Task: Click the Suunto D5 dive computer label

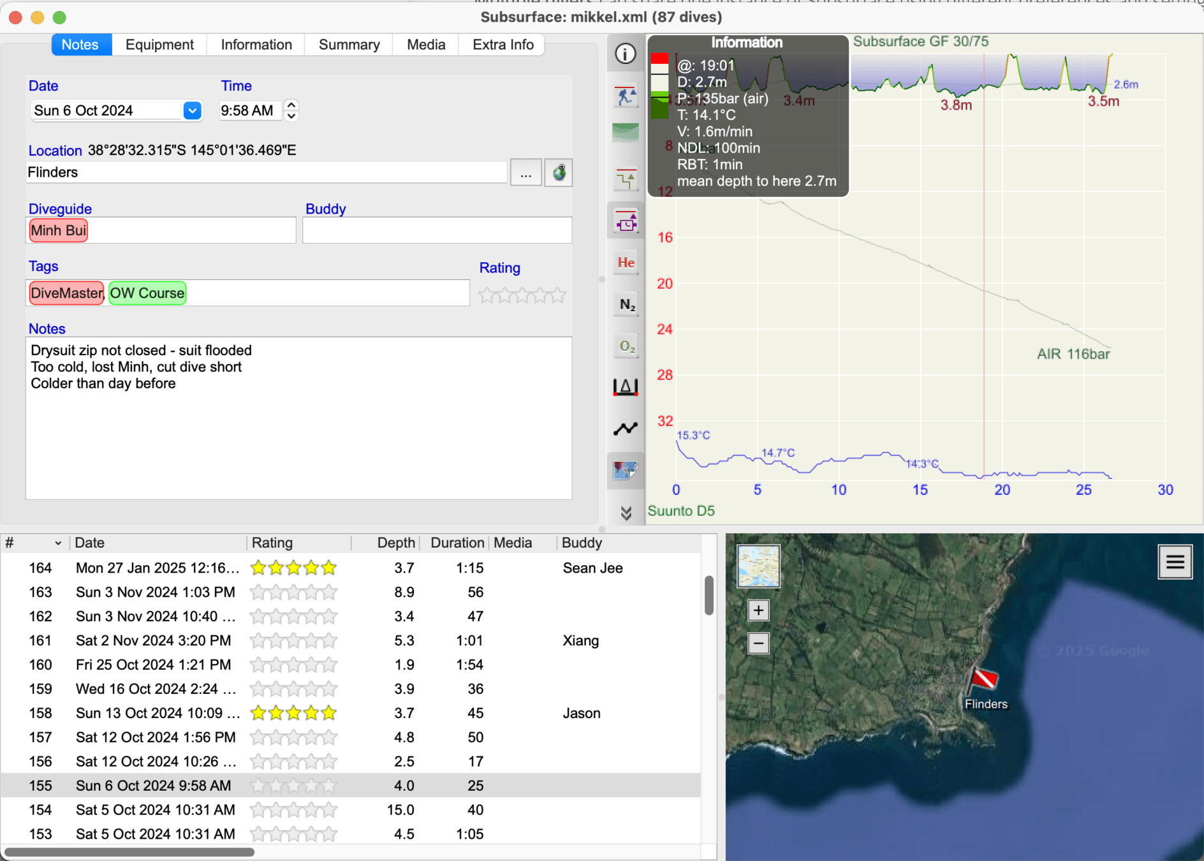Action: 681,511
